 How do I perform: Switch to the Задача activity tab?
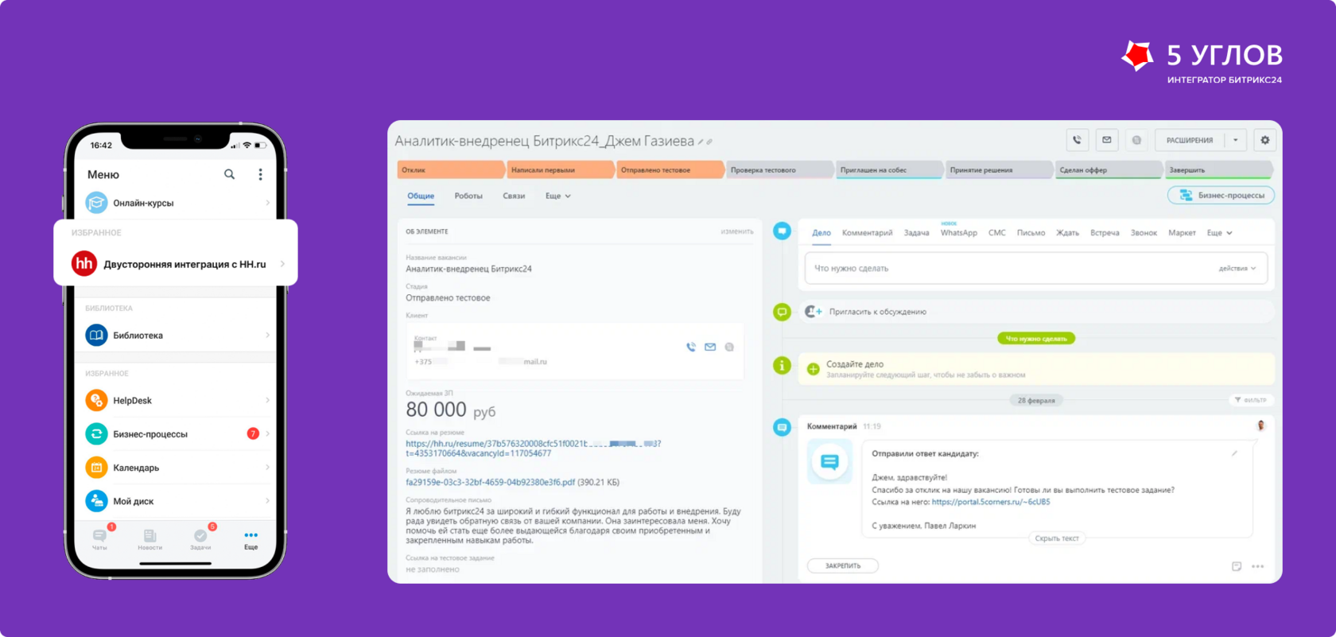916,233
